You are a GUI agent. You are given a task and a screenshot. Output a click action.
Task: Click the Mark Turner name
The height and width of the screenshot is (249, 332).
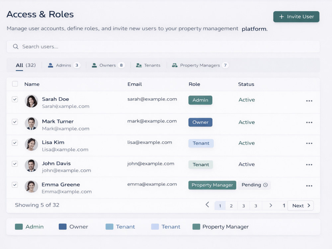coord(58,121)
